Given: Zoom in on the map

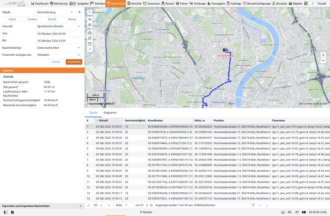Looking at the screenshot, I should coord(323,55).
